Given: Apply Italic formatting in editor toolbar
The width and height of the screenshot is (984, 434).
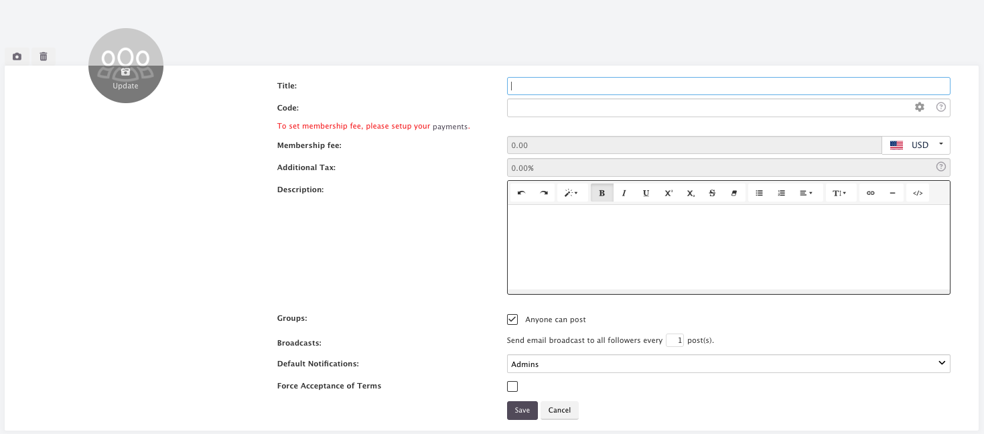Looking at the screenshot, I should tap(624, 193).
